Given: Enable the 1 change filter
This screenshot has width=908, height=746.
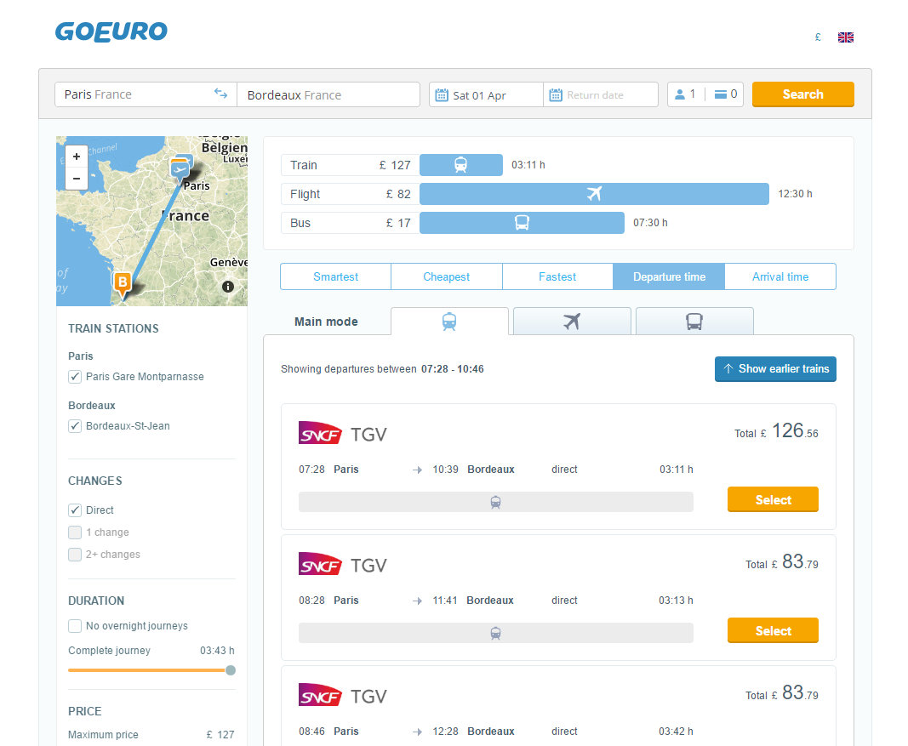Looking at the screenshot, I should pyautogui.click(x=75, y=532).
